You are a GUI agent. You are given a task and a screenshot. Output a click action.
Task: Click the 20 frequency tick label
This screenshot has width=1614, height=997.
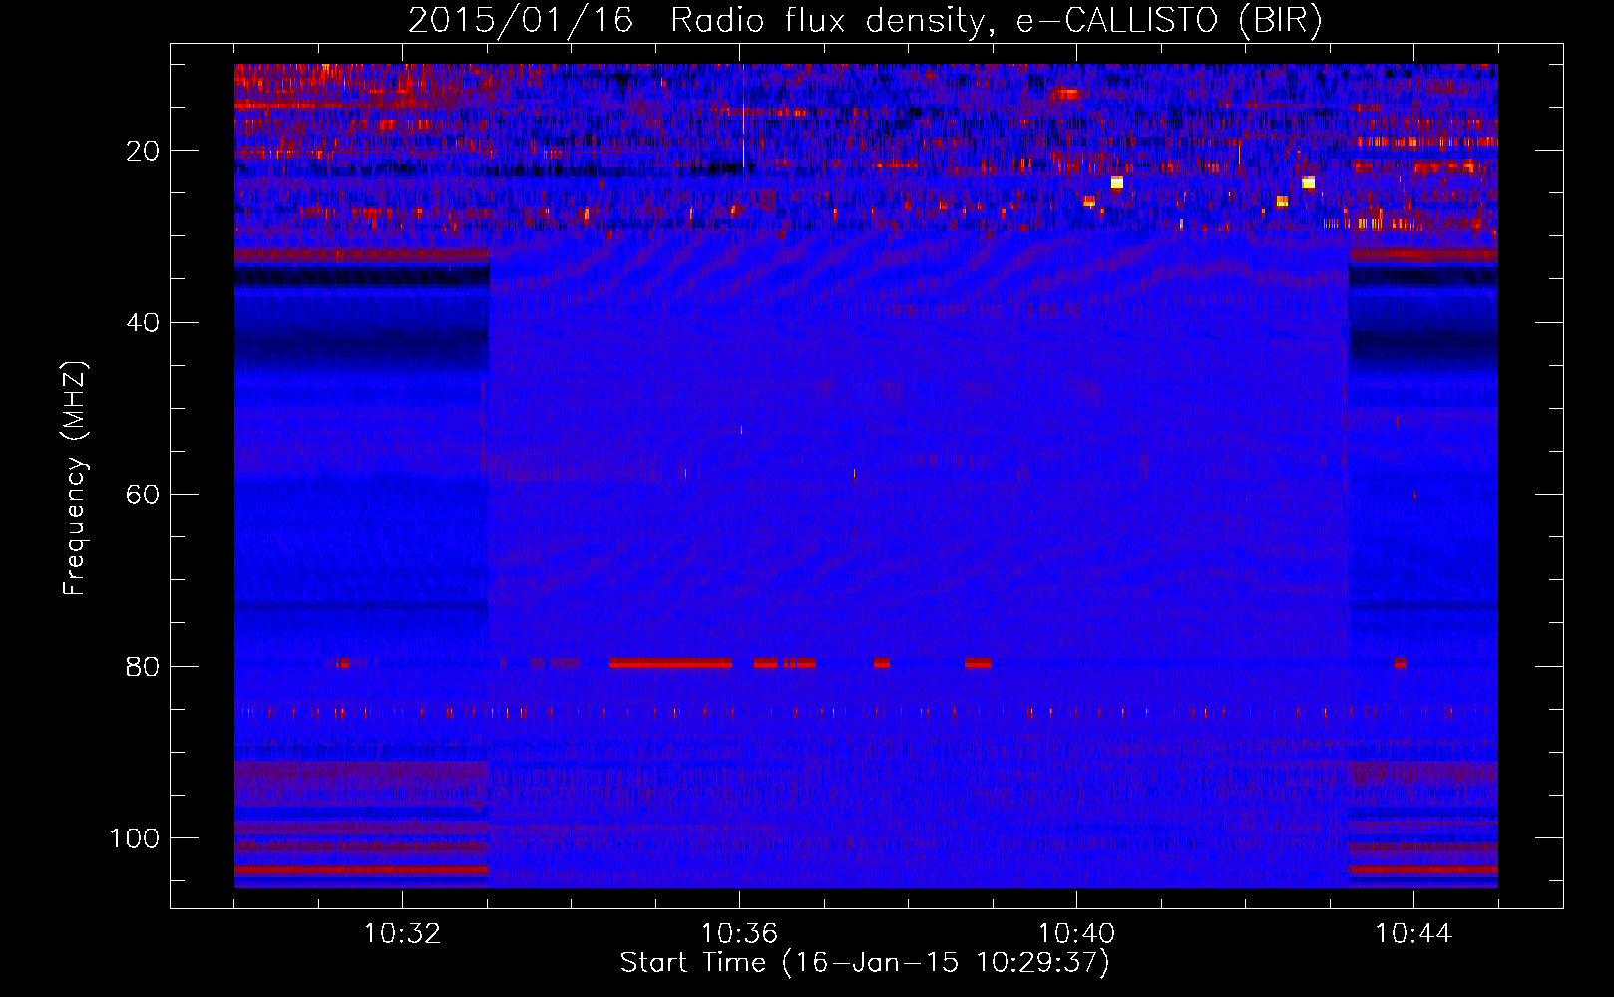[x=143, y=151]
